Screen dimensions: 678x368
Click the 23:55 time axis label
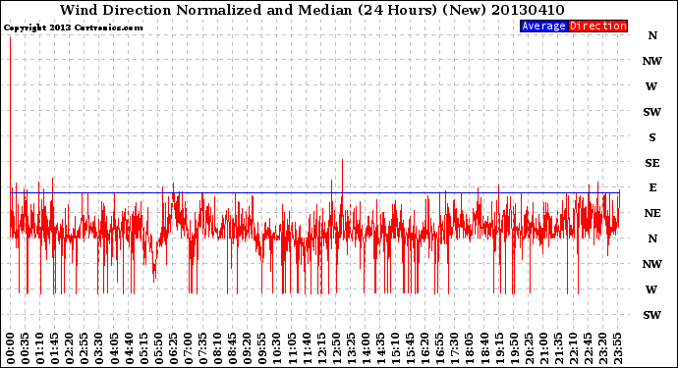617,348
